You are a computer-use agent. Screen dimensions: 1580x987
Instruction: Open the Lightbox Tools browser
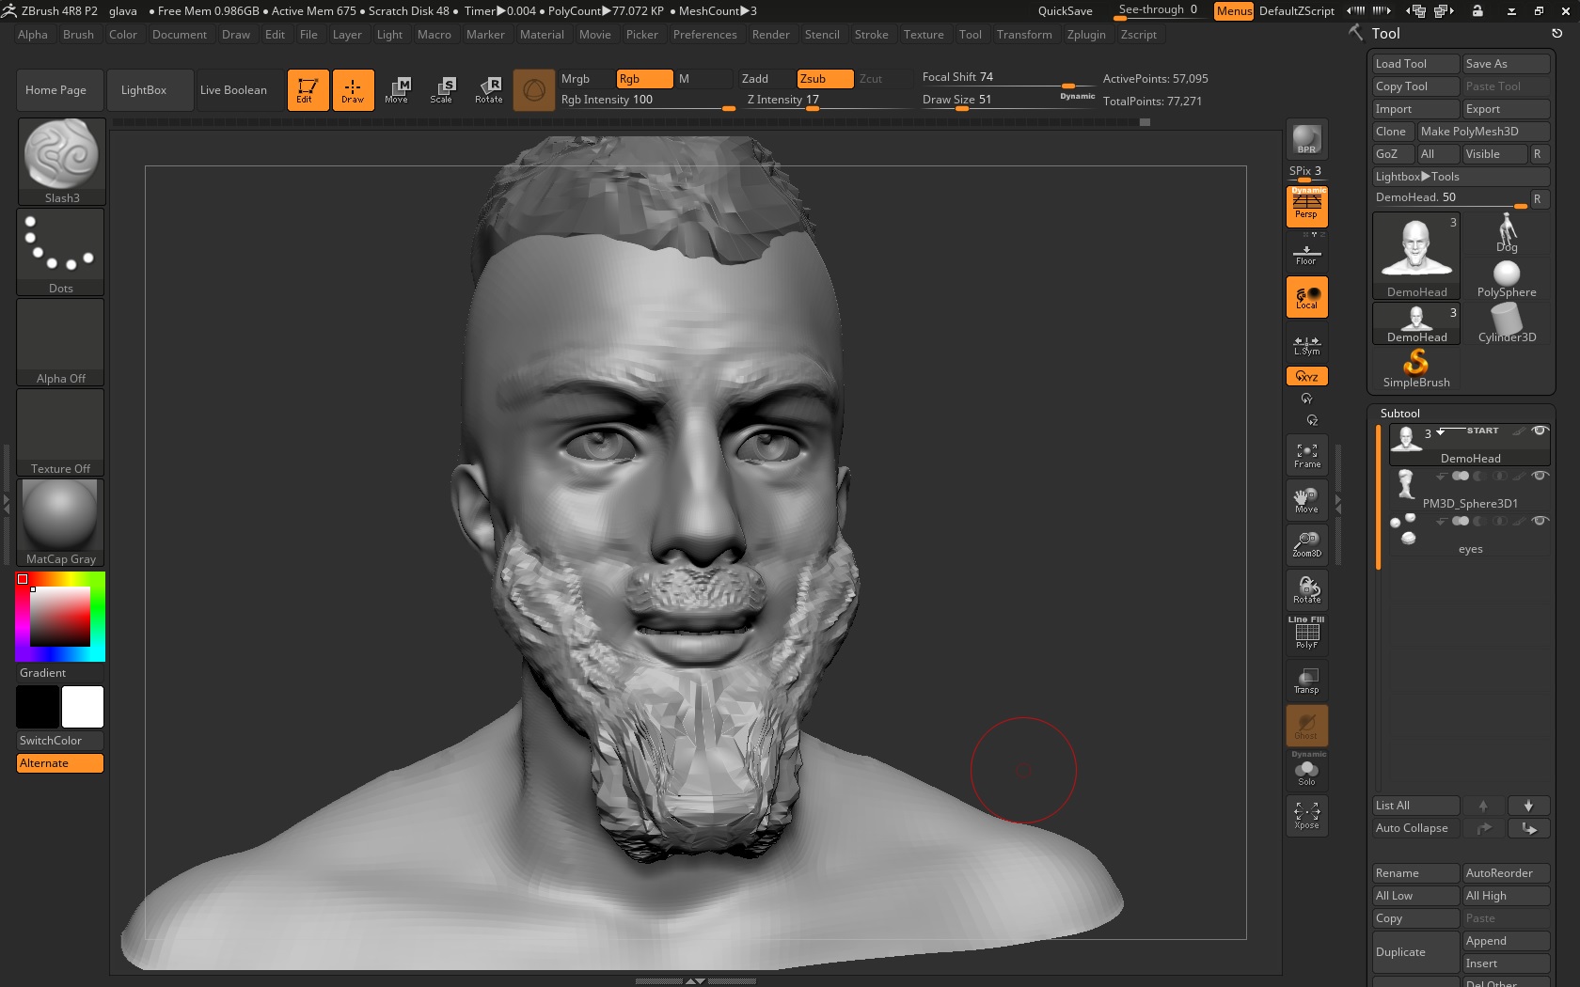1416,177
